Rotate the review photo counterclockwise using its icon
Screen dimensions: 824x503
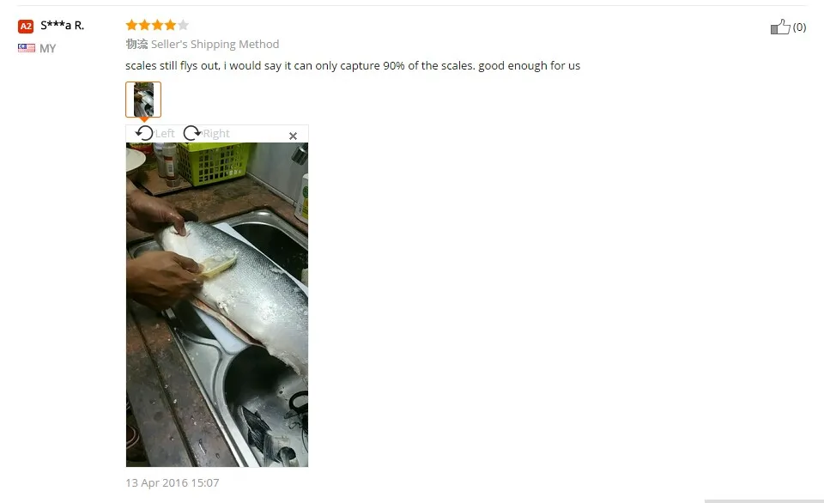coord(144,133)
